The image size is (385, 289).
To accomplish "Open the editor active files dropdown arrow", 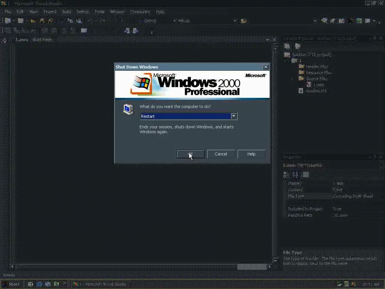I will tap(267, 40).
